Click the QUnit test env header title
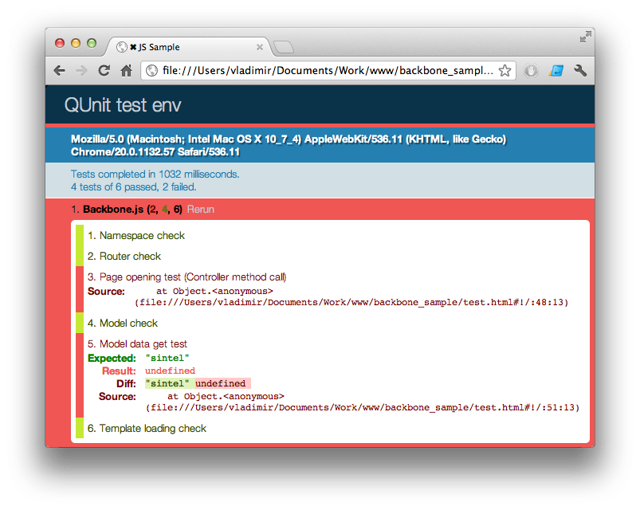 coord(123,105)
